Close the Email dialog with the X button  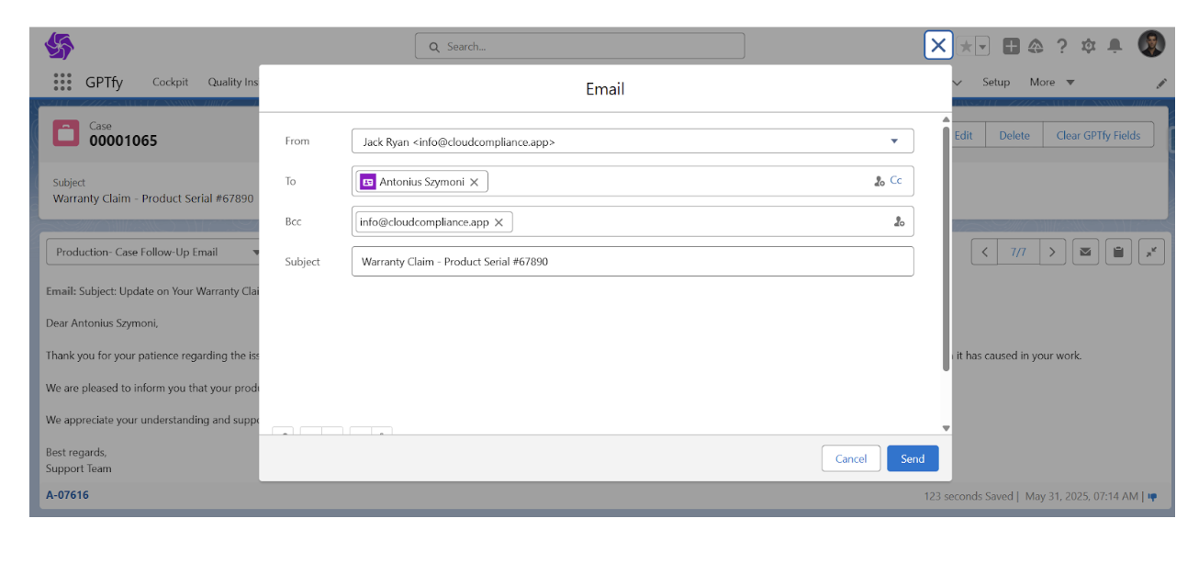point(937,45)
